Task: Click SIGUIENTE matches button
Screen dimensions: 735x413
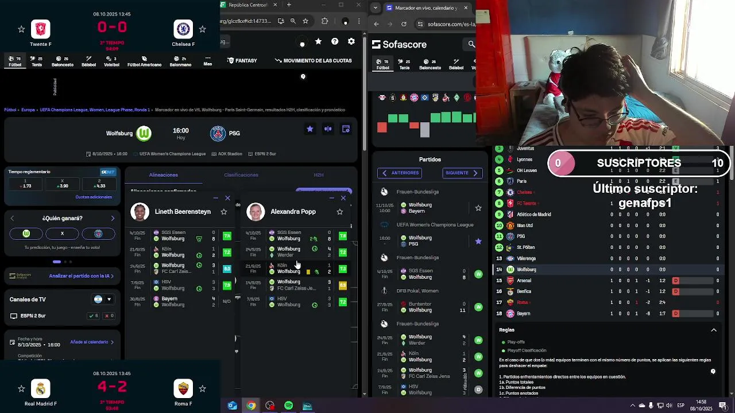Action: (462, 173)
